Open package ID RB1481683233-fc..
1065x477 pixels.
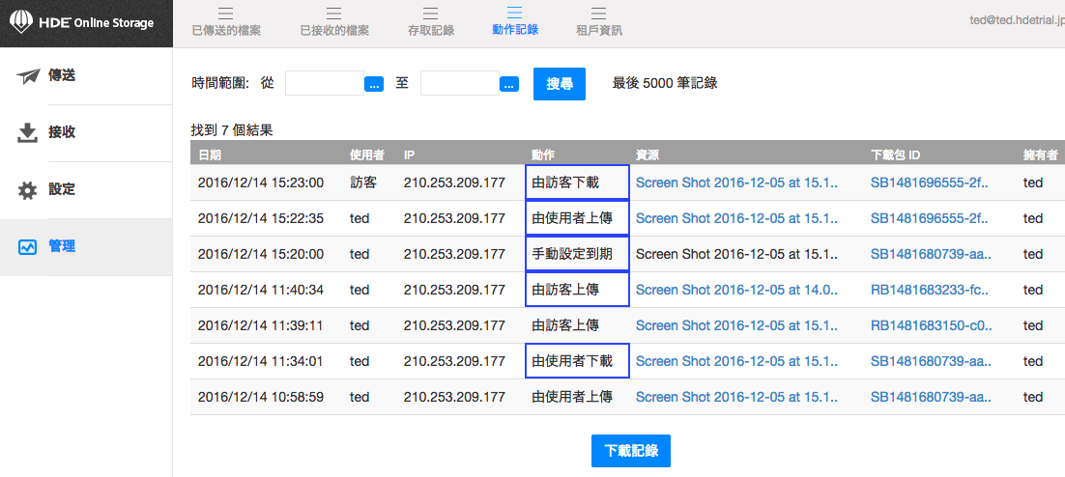[x=932, y=290]
